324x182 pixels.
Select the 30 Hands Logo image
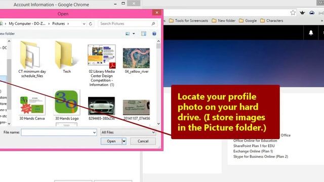point(67,105)
